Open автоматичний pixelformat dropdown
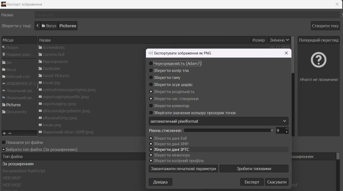This screenshot has width=343, height=191. 218,121
